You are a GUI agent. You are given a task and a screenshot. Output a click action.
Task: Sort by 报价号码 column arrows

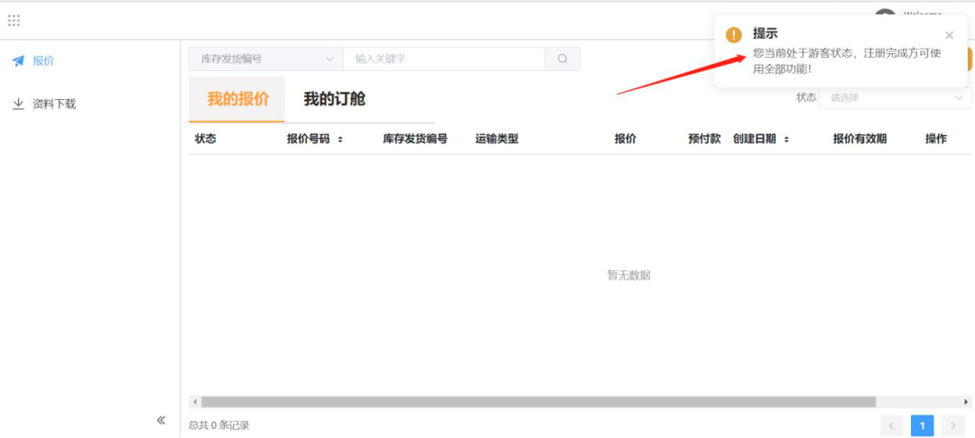pos(340,140)
